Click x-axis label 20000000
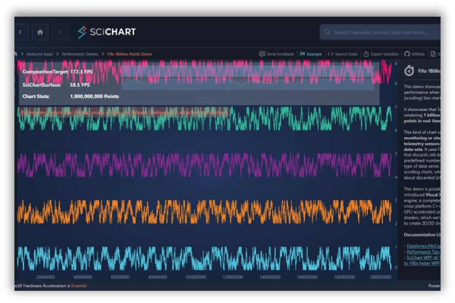 [x=46, y=277]
